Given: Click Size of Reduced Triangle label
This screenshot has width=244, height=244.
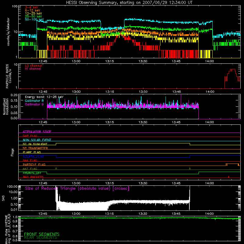Looking at the screenshot, I should (77, 188).
